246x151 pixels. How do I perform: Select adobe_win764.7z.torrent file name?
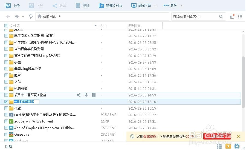tap(34, 121)
